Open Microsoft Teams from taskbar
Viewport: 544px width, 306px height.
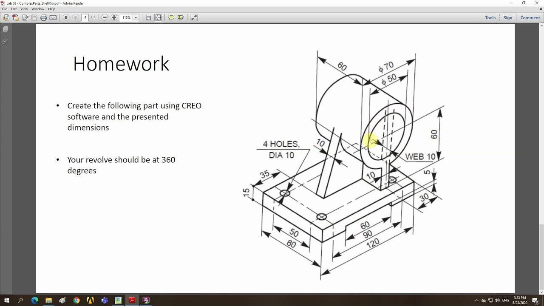[x=104, y=300]
